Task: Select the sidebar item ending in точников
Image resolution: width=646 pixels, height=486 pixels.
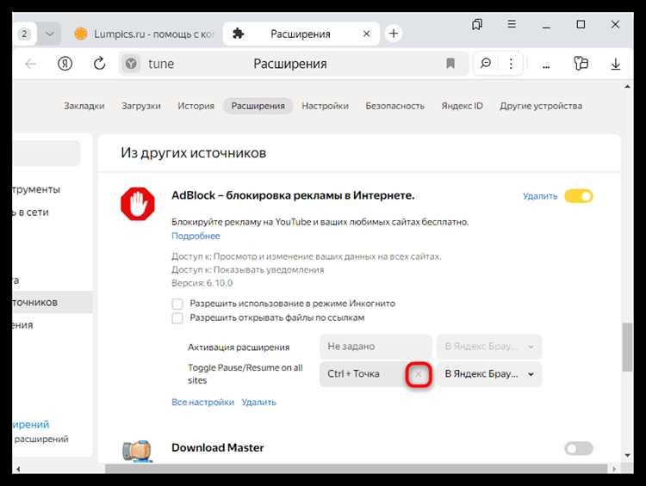Action: [53, 302]
